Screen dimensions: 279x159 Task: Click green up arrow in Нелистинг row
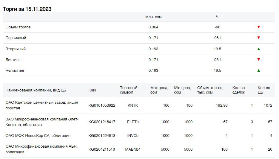pos(259,71)
